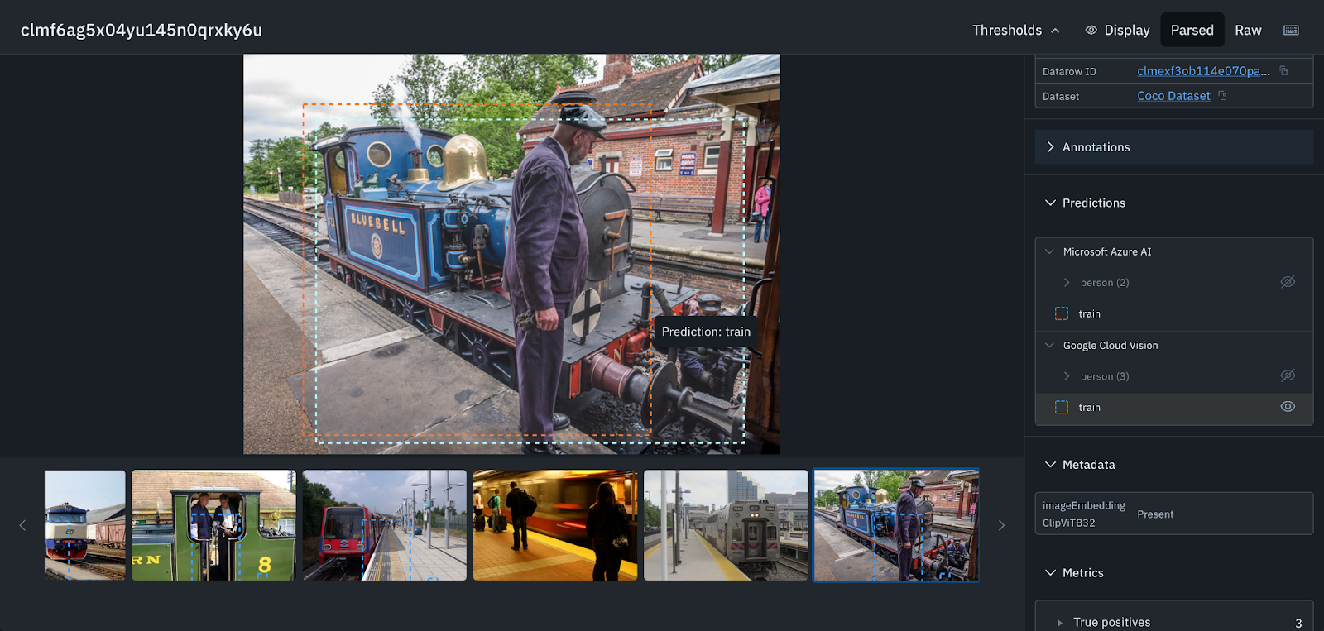Screen dimensions: 1324x631
Task: Click the orange Azure train box swatch
Action: pos(1062,313)
